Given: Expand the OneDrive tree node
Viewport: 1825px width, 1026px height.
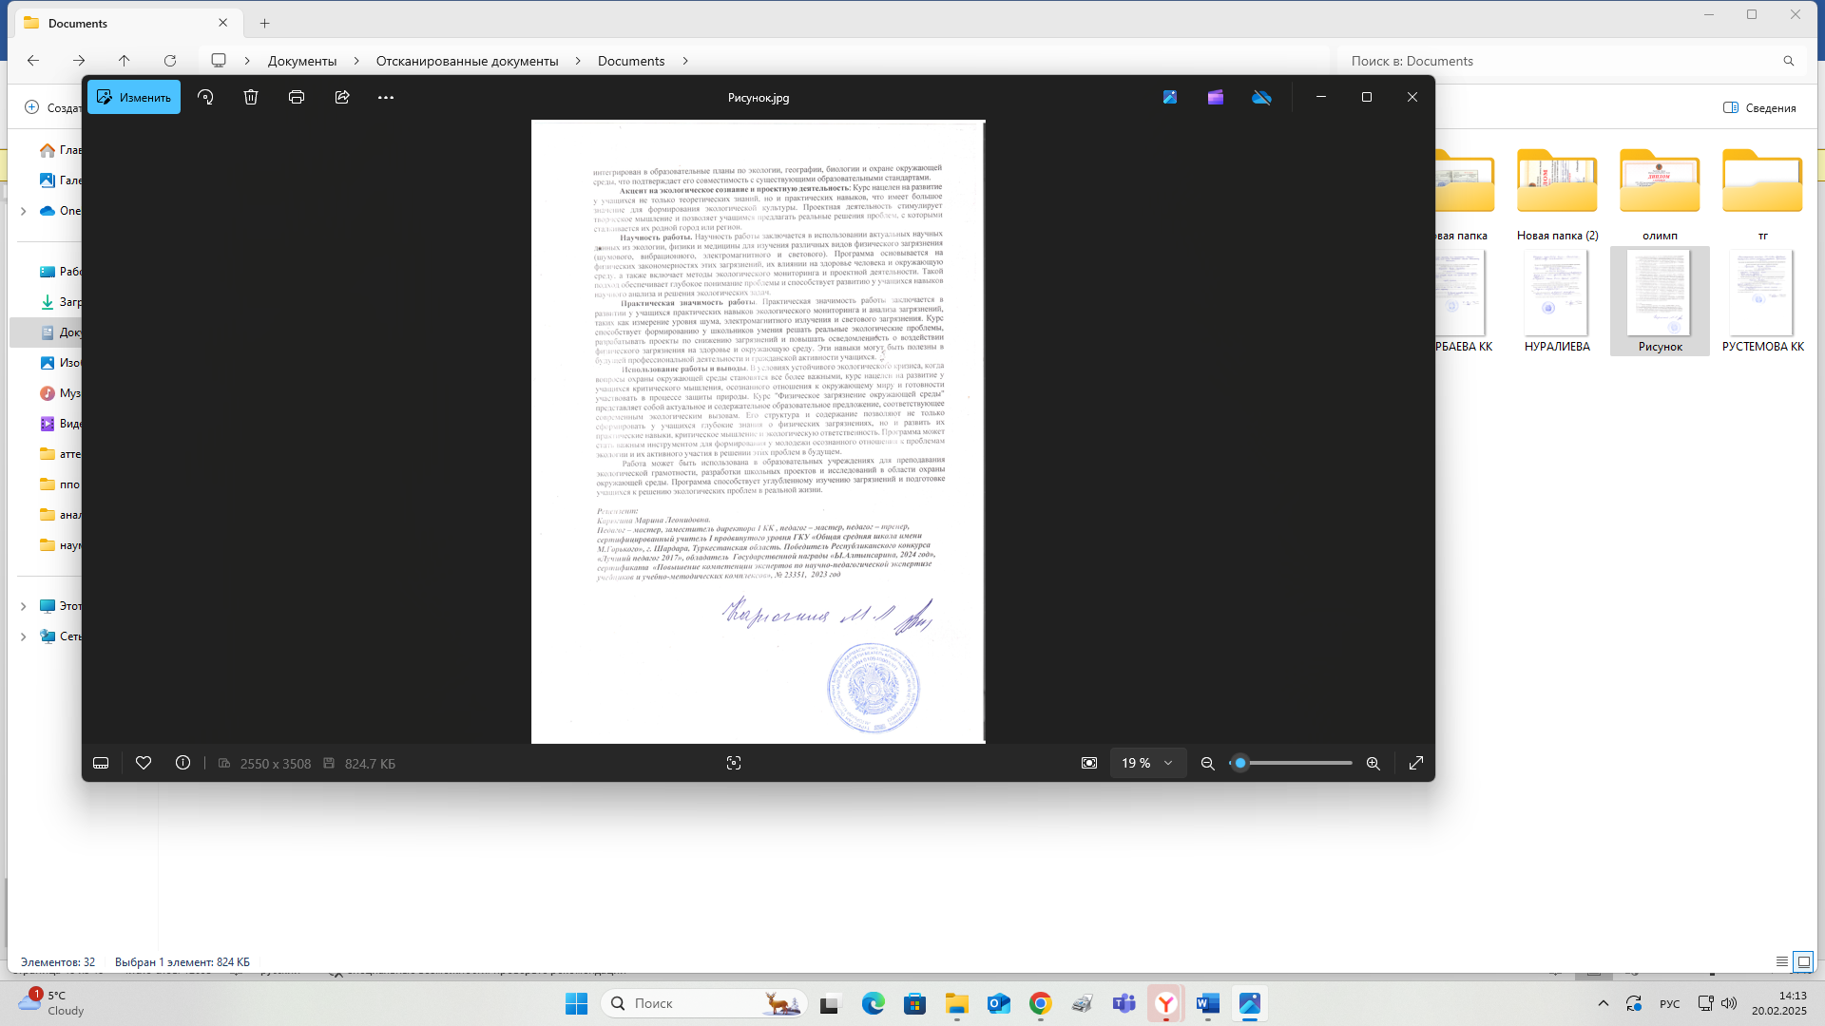Looking at the screenshot, I should [24, 211].
